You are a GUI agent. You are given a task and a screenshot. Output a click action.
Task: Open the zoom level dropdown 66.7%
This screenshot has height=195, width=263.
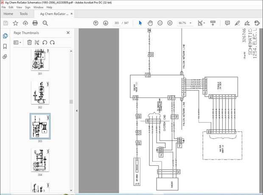tap(185, 23)
